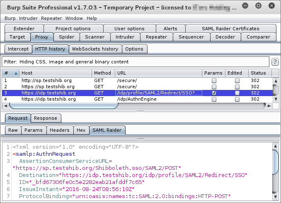
Task: Click the history horizontal scrollbar thumb
Action: [x=64, y=106]
